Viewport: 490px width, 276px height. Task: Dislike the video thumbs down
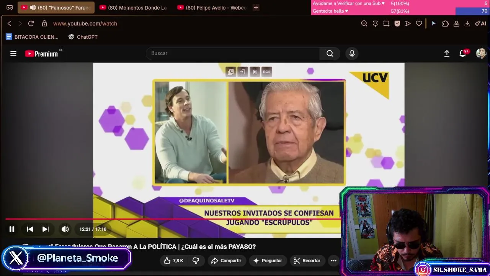[196, 261]
